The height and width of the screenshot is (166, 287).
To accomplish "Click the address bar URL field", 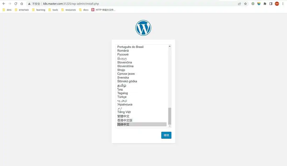I will 134,4.
